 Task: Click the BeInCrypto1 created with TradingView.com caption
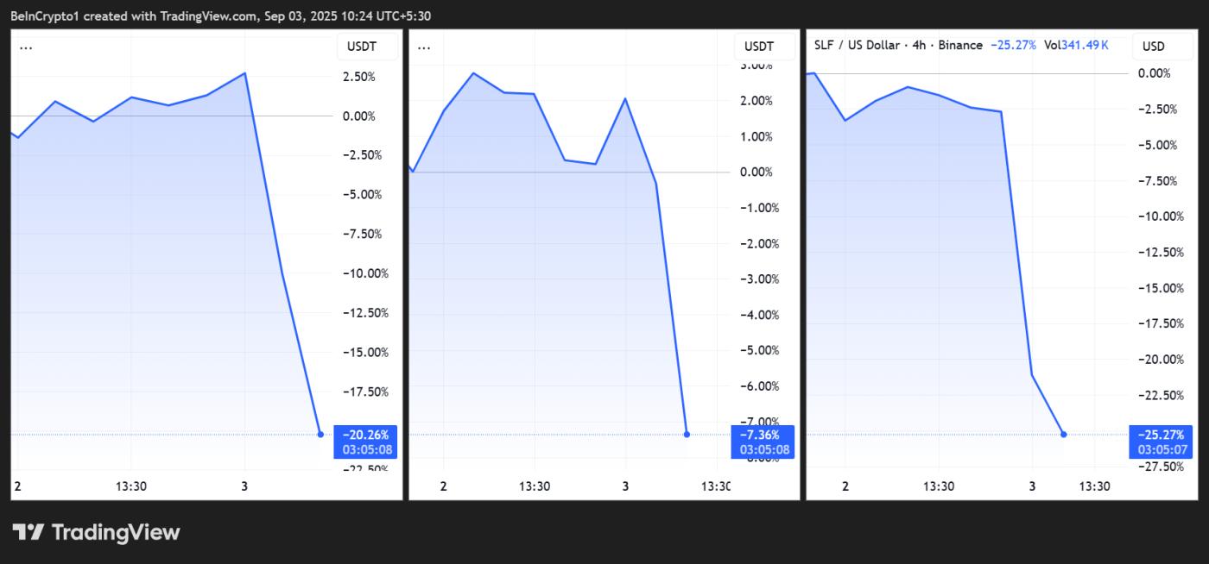[x=233, y=16]
